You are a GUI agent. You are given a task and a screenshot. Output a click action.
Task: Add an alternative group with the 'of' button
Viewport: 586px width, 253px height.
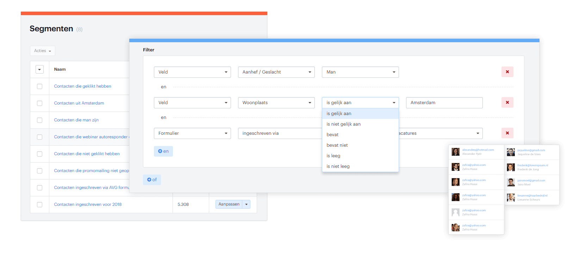click(x=152, y=180)
